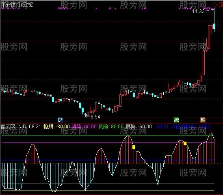The image size is (223, 195).
Task: Click the red diamond icon in the top-right corner
Action: pos(215,4)
